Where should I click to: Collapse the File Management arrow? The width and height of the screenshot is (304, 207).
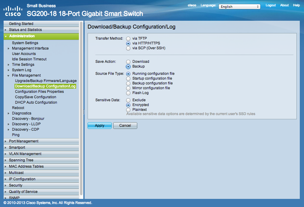click(x=8, y=76)
